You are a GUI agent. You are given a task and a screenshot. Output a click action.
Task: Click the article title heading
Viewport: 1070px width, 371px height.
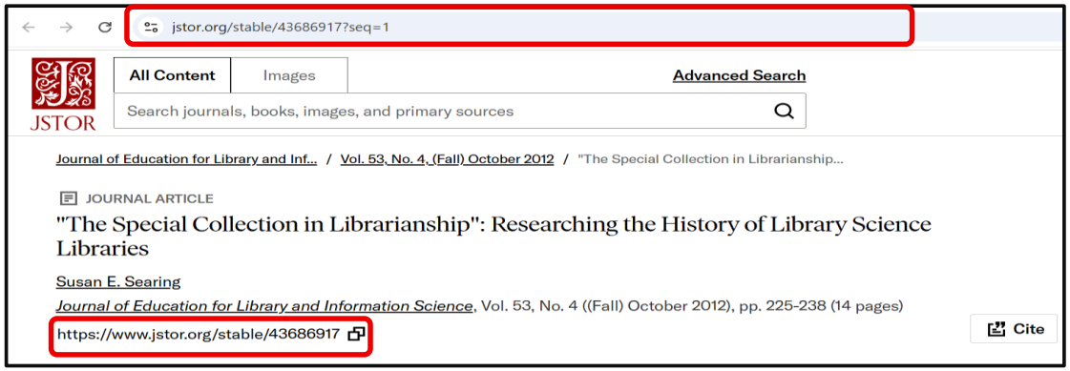[493, 236]
